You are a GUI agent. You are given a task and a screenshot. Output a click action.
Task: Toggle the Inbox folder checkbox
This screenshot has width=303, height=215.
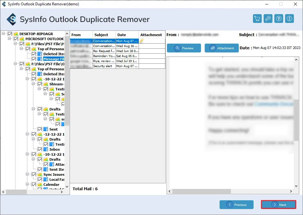coord(40,149)
